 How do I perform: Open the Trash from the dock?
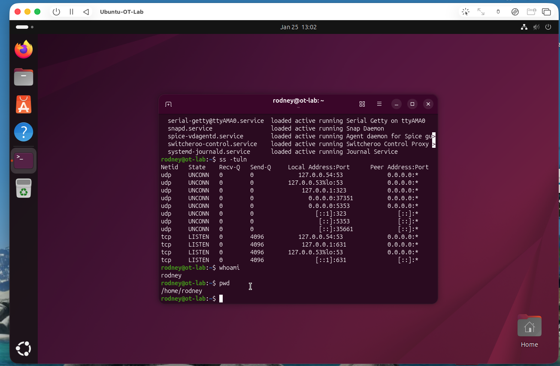[x=23, y=188]
